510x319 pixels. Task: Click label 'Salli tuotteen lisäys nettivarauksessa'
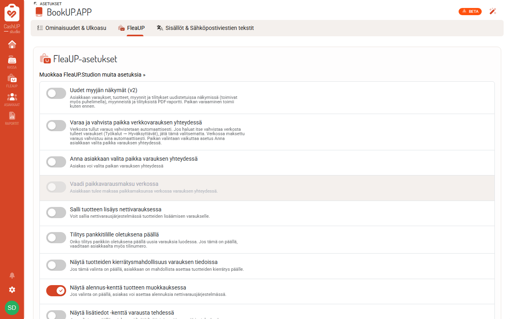[x=116, y=209]
